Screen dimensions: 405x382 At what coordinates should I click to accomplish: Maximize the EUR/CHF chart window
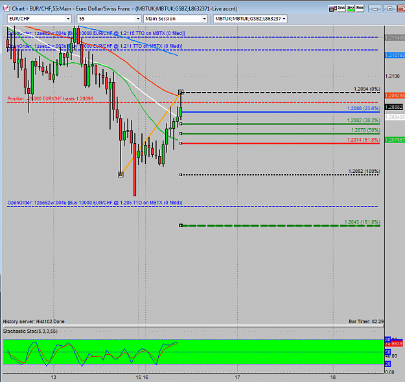pyautogui.click(x=389, y=9)
